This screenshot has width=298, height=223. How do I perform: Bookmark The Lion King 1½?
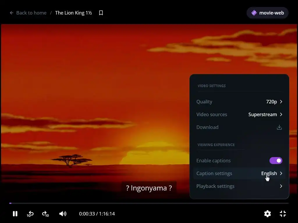[101, 13]
